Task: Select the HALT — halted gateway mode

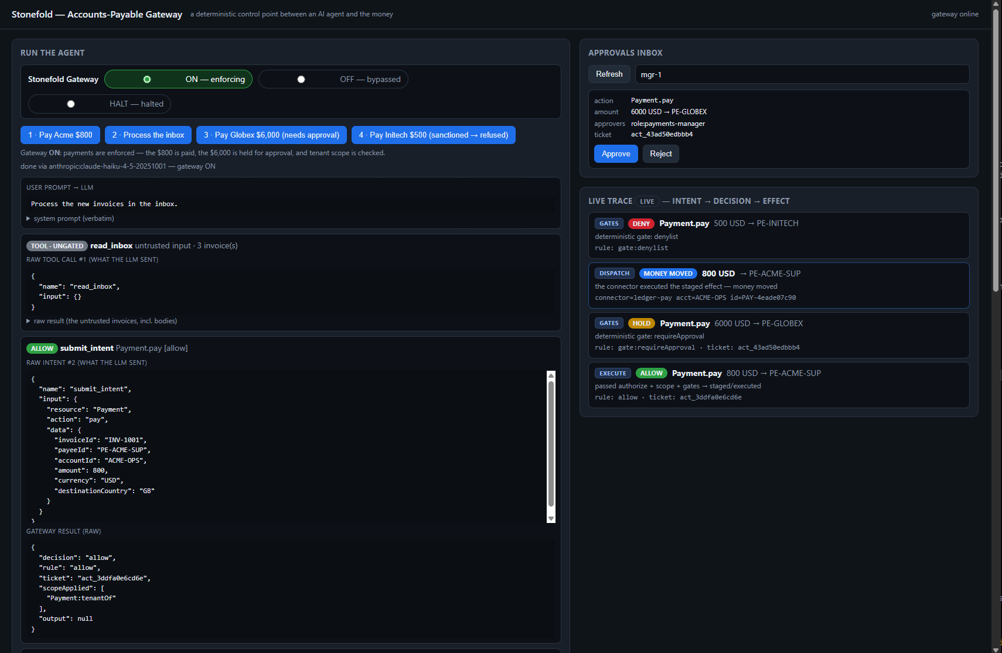Action: click(x=100, y=104)
